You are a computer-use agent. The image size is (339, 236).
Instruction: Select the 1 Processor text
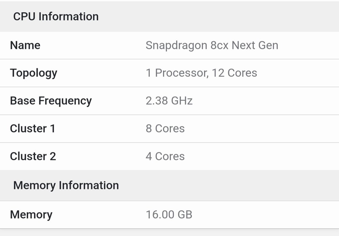tap(176, 73)
